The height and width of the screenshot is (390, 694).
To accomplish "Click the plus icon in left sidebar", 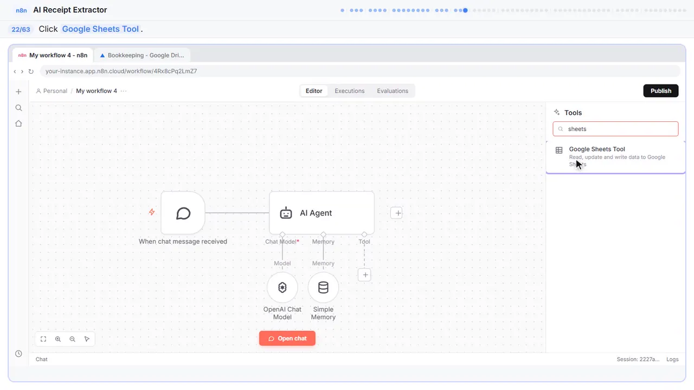I will [18, 92].
